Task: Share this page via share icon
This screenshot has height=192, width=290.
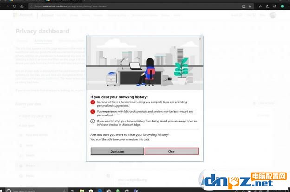Action: (275, 6)
